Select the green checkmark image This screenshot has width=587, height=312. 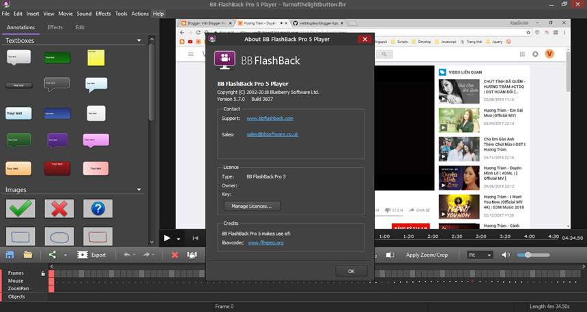20,208
